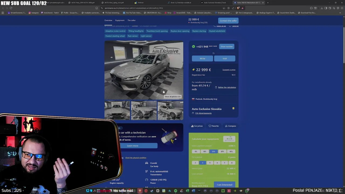
Task: Click the Share an ad link
Action: coord(220,26)
